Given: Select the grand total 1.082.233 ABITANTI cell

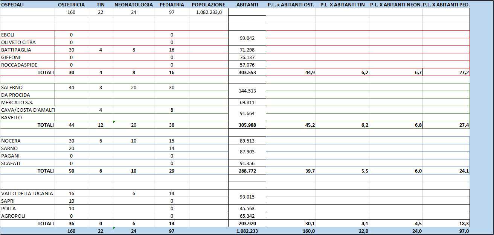Looking at the screenshot, I should pos(247,231).
